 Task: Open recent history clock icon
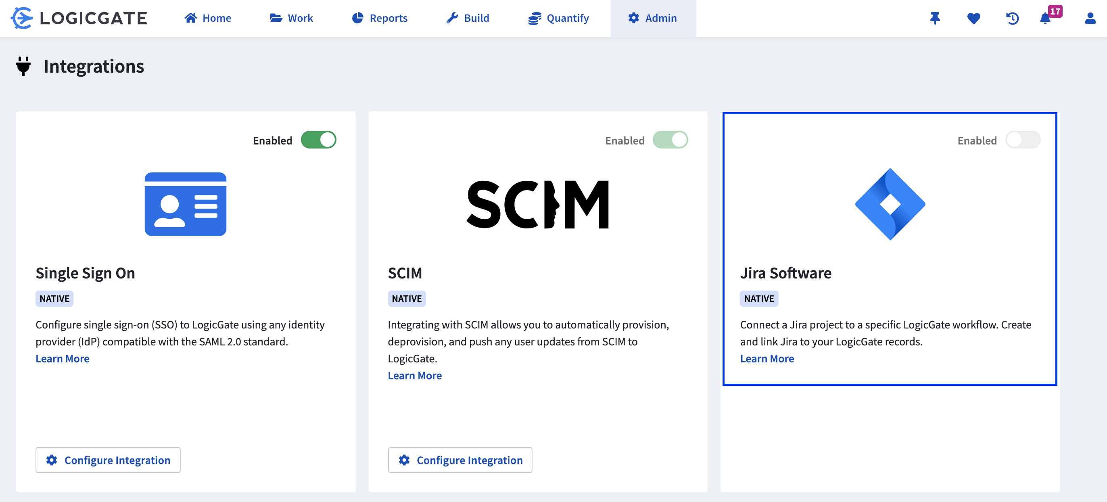point(1012,18)
